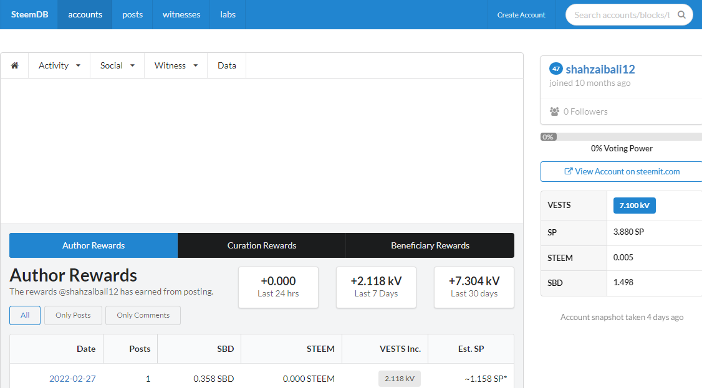
Task: Click the SBD balance 1.498
Action: tap(623, 283)
